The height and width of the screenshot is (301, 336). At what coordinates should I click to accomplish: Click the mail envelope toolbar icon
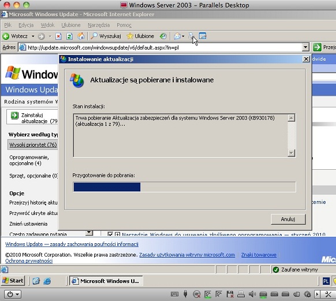click(x=177, y=36)
